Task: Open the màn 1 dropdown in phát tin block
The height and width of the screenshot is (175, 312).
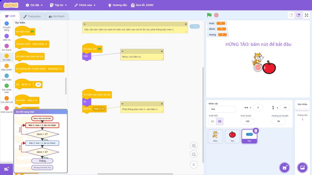Action: pyautogui.click(x=99, y=109)
